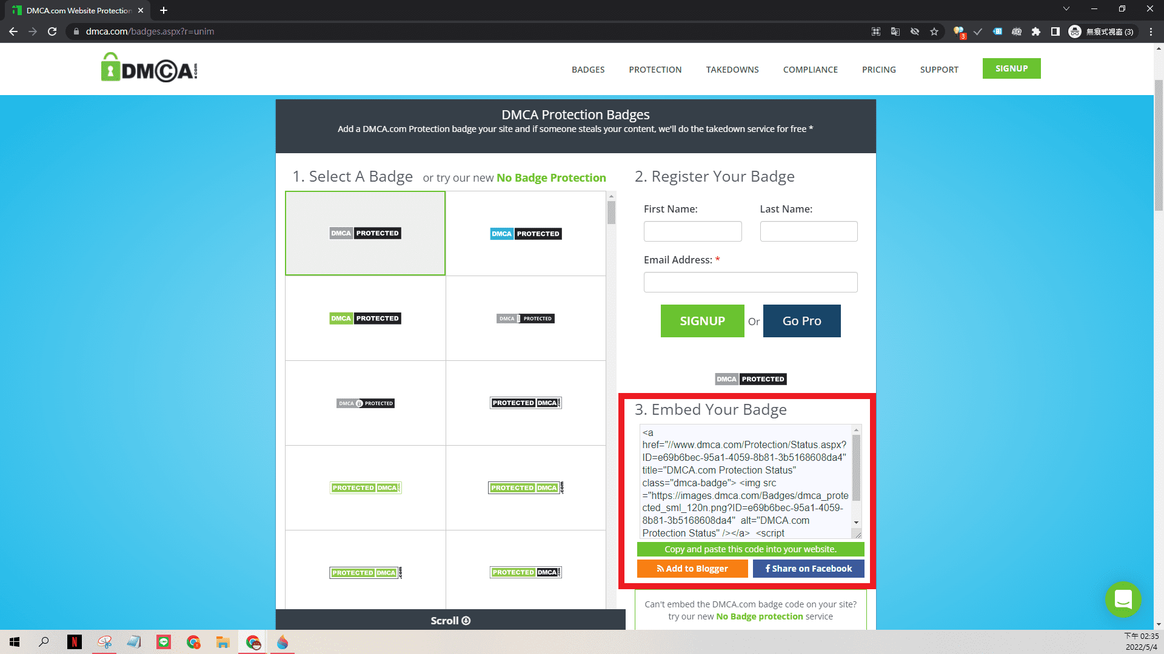
Task: Open LINE app from taskbar
Action: (x=164, y=642)
